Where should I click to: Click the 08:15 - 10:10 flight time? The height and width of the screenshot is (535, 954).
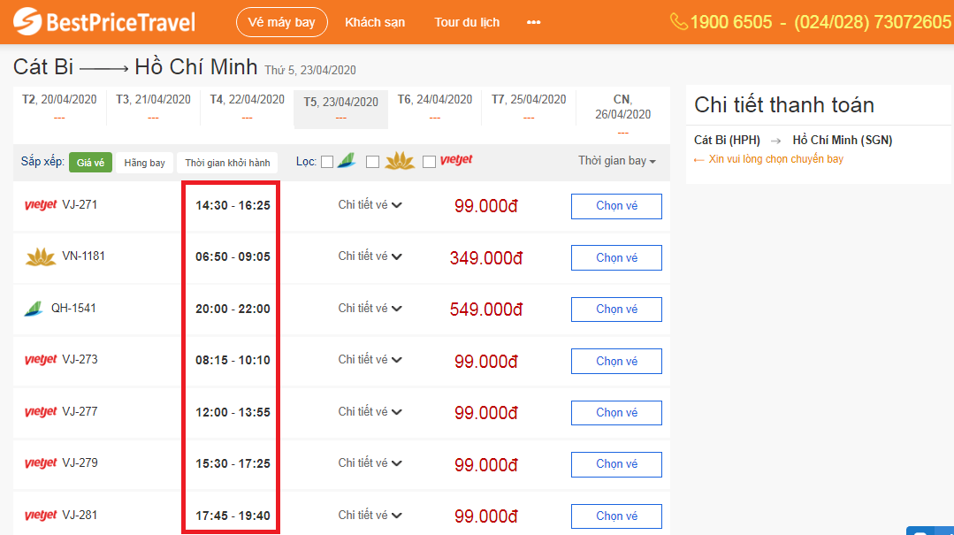coord(233,360)
